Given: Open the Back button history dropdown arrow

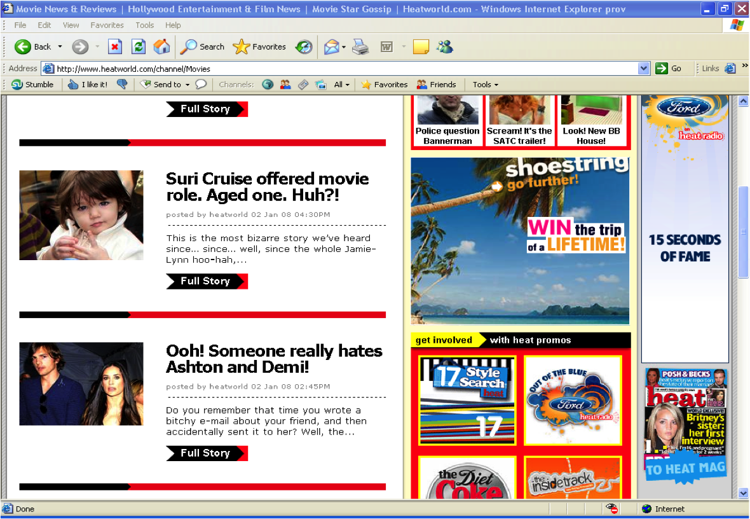Looking at the screenshot, I should (x=60, y=46).
